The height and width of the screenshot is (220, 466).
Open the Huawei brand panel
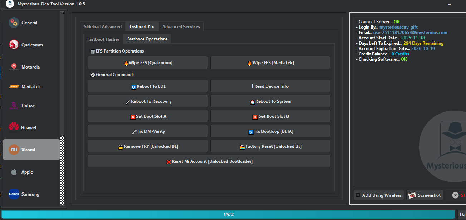tap(31, 127)
